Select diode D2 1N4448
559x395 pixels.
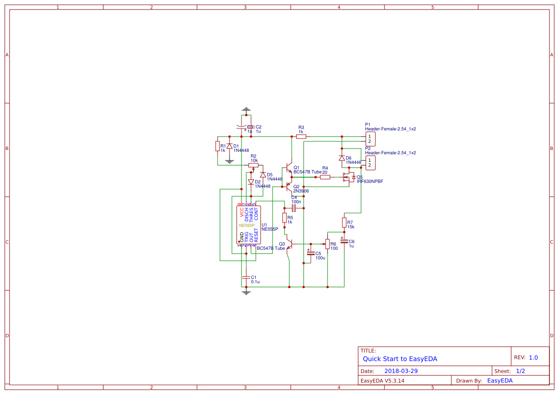[252, 182]
